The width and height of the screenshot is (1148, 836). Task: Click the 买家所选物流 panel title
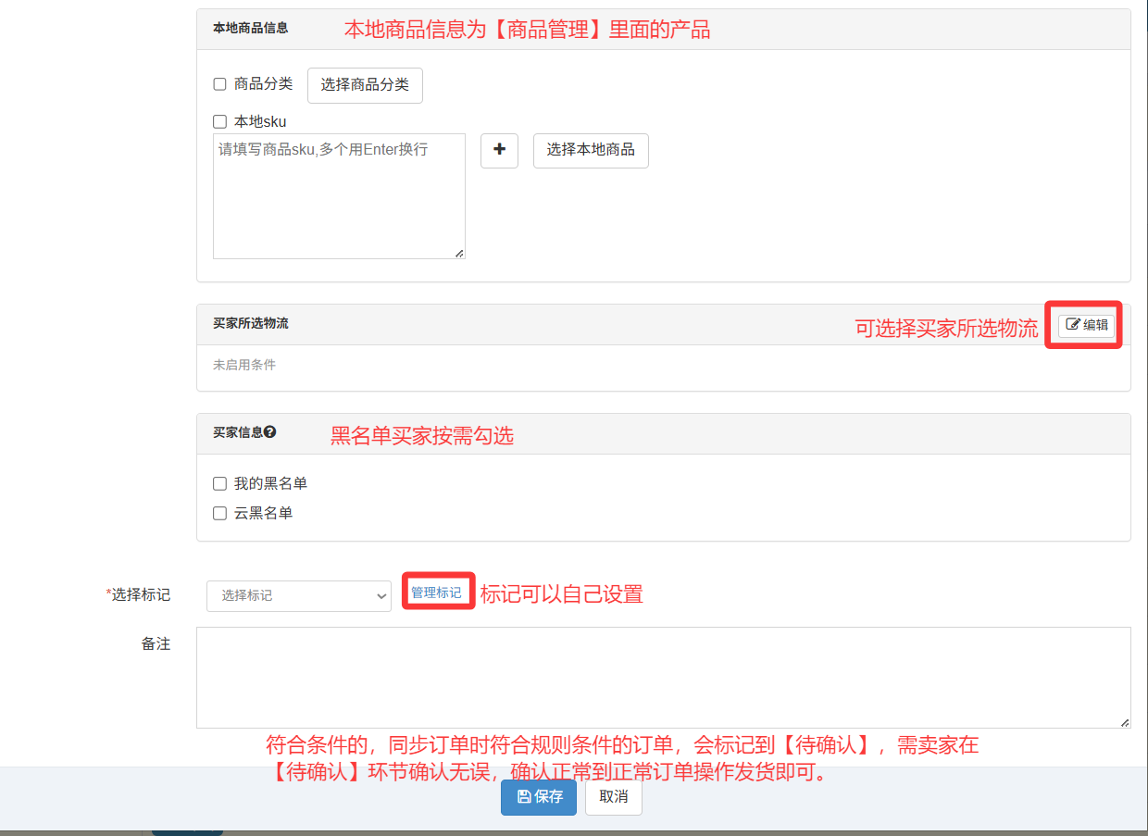(251, 324)
